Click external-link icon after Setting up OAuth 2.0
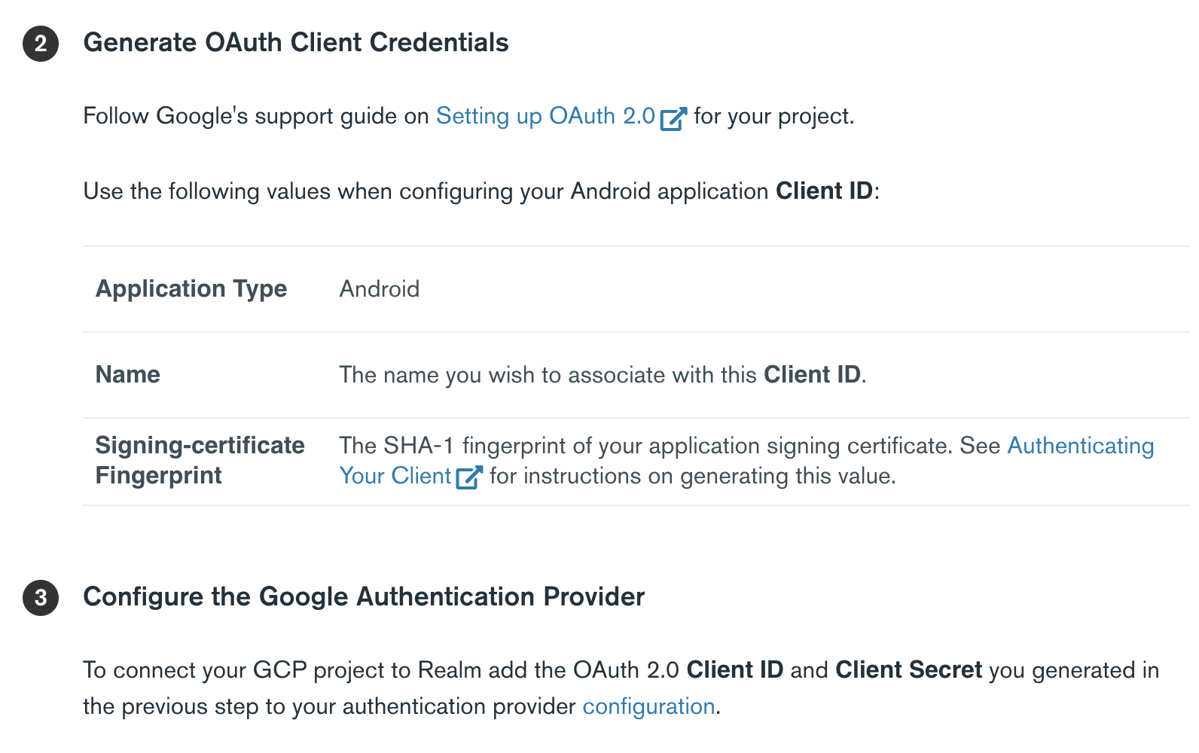 tap(673, 118)
